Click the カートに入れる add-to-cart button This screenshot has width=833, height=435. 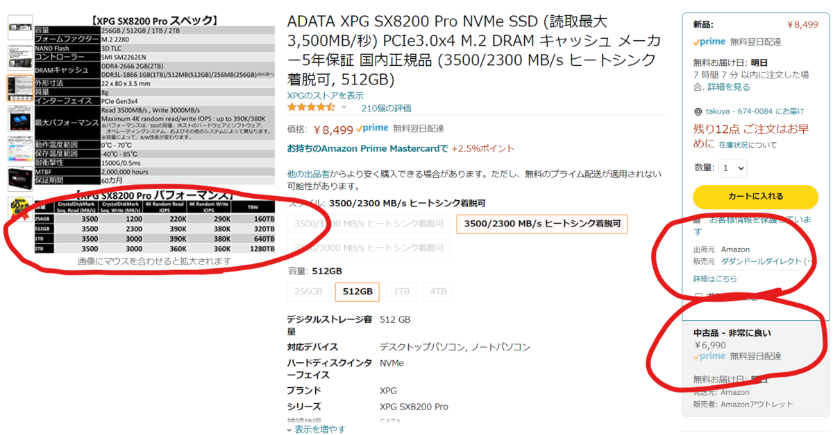point(756,197)
